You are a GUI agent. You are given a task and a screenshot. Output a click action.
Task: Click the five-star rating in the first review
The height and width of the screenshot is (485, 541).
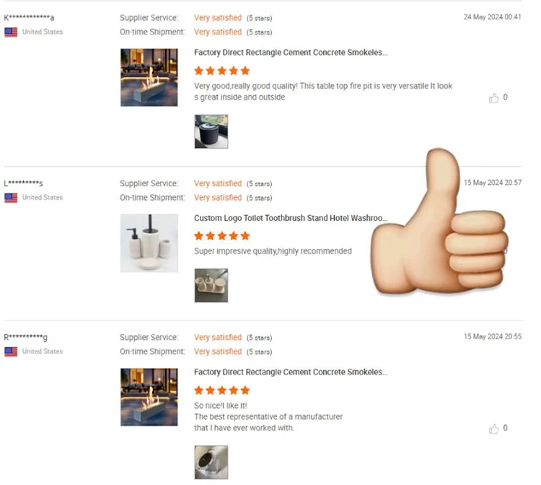tap(222, 71)
